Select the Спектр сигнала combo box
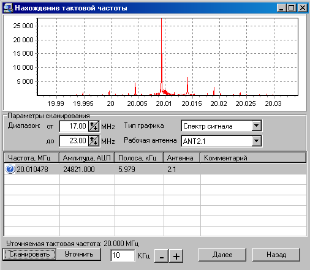This screenshot has width=310, height=270. (x=221, y=126)
